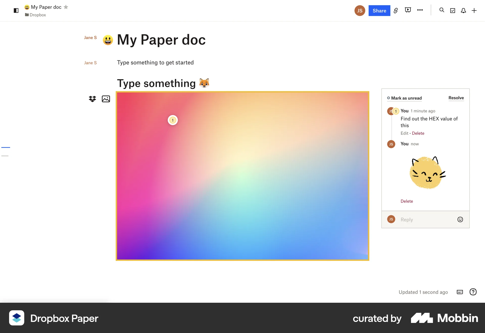The width and height of the screenshot is (485, 333).
Task: Share the document with the Share button
Action: click(x=379, y=11)
